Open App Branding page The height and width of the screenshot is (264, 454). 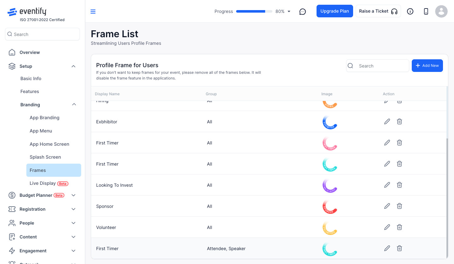click(x=44, y=118)
